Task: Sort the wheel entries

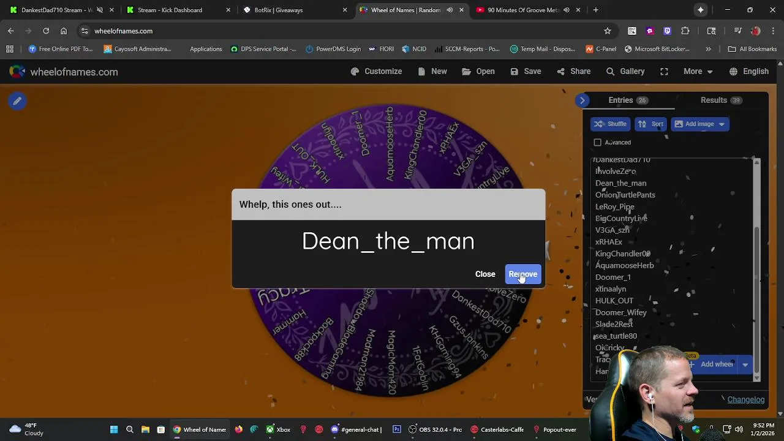Action: click(x=650, y=124)
